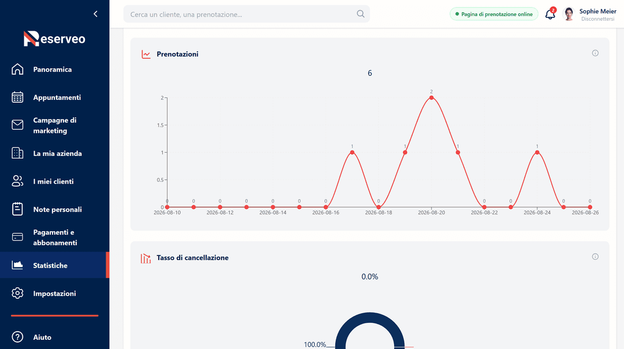Click the Reserveo logo
Viewport: 624px width, 349px height.
tap(54, 39)
